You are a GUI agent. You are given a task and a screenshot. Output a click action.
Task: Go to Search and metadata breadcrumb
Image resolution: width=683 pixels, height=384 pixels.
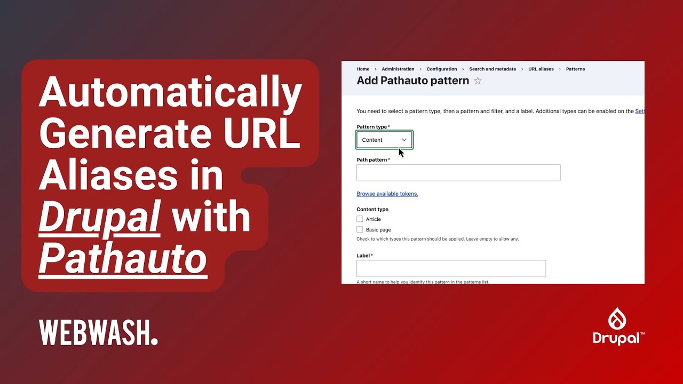pos(493,69)
